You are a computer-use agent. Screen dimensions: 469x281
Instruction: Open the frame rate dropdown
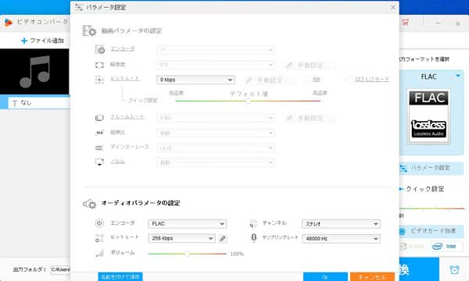pyautogui.click(x=216, y=118)
